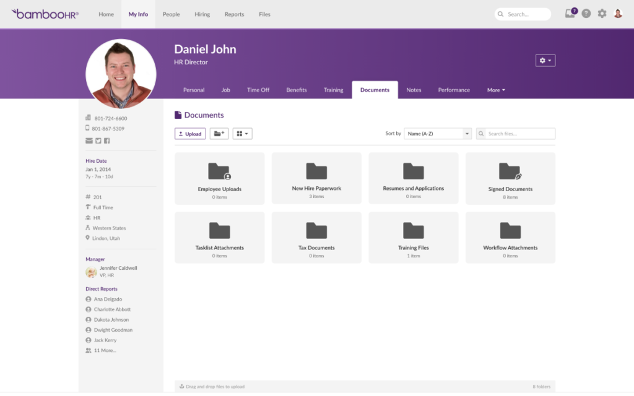Open the Sort by Name (A-Z) dropdown
Image resolution: width=634 pixels, height=396 pixels.
coord(438,133)
